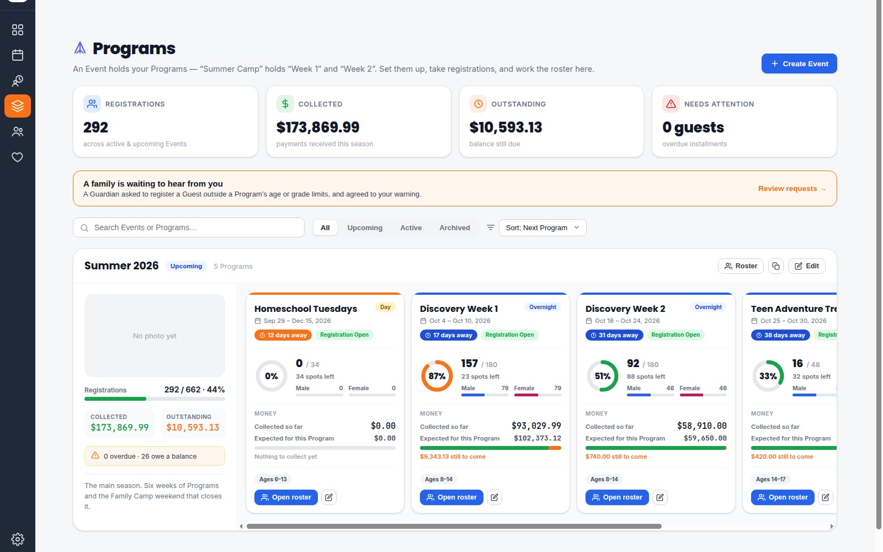Select the All filter tab
883x552 pixels.
click(325, 227)
